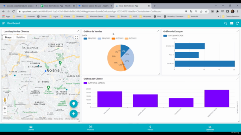Open the Clientes bottom tab
The width and height of the screenshot is (241, 135).
tap(31, 128)
